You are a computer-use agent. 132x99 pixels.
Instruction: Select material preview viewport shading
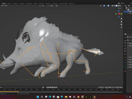coord(118,6)
